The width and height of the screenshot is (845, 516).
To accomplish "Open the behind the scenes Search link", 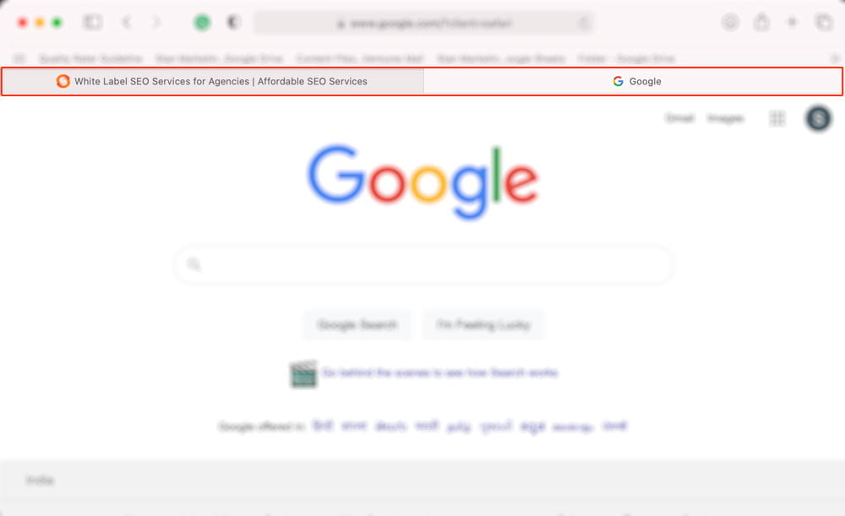I will (x=439, y=372).
